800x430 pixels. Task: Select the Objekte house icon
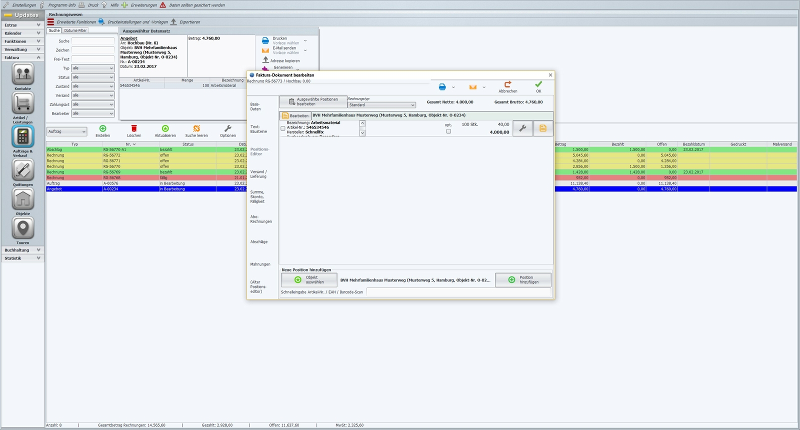tap(22, 199)
